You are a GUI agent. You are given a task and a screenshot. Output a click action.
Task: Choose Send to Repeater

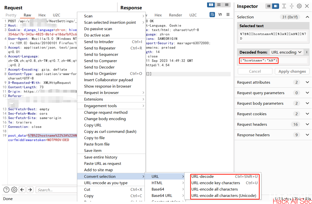pos(111,48)
